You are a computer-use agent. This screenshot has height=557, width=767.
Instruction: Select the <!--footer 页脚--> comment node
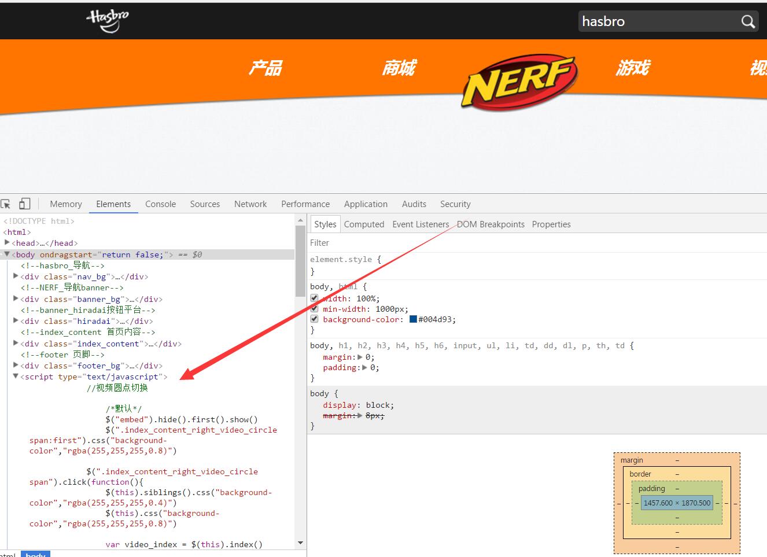click(62, 355)
